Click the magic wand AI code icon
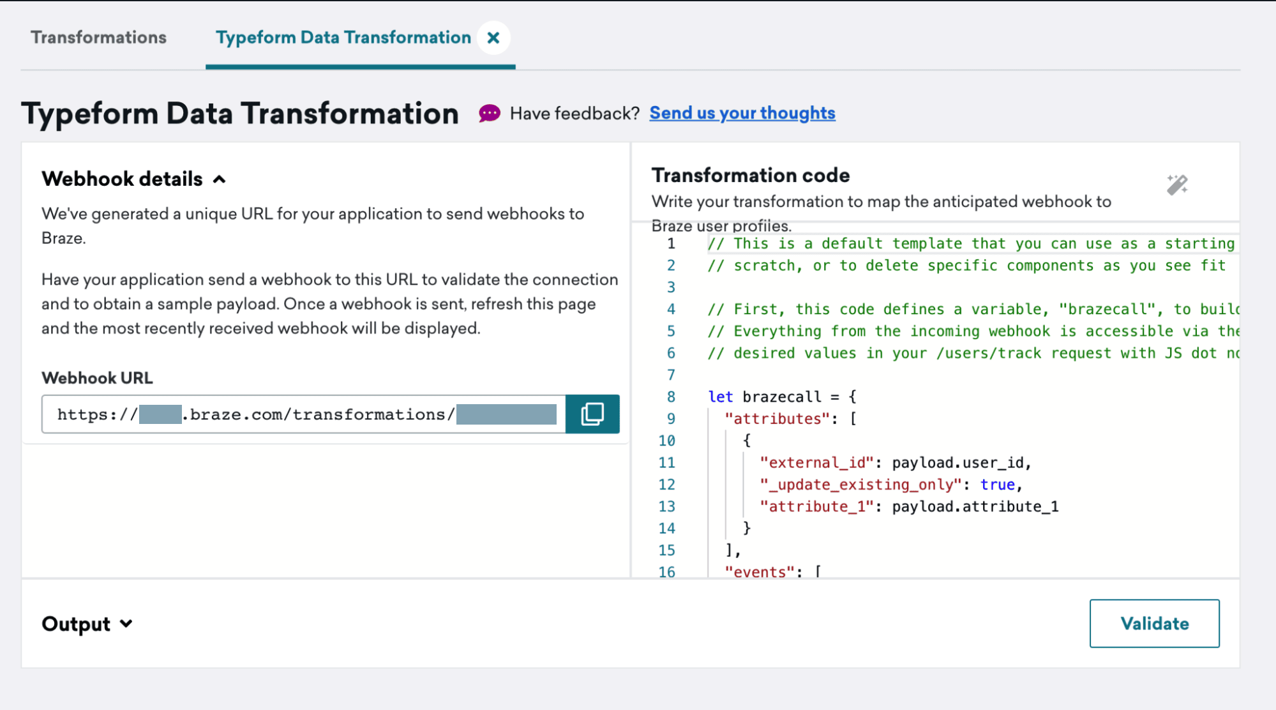 click(1177, 185)
